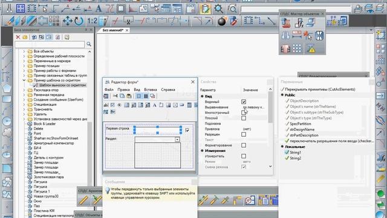The height and width of the screenshot is (218, 387).
Task: Click the 3x3 squares array icon in second toolbar
Action: pyautogui.click(x=54, y=21)
